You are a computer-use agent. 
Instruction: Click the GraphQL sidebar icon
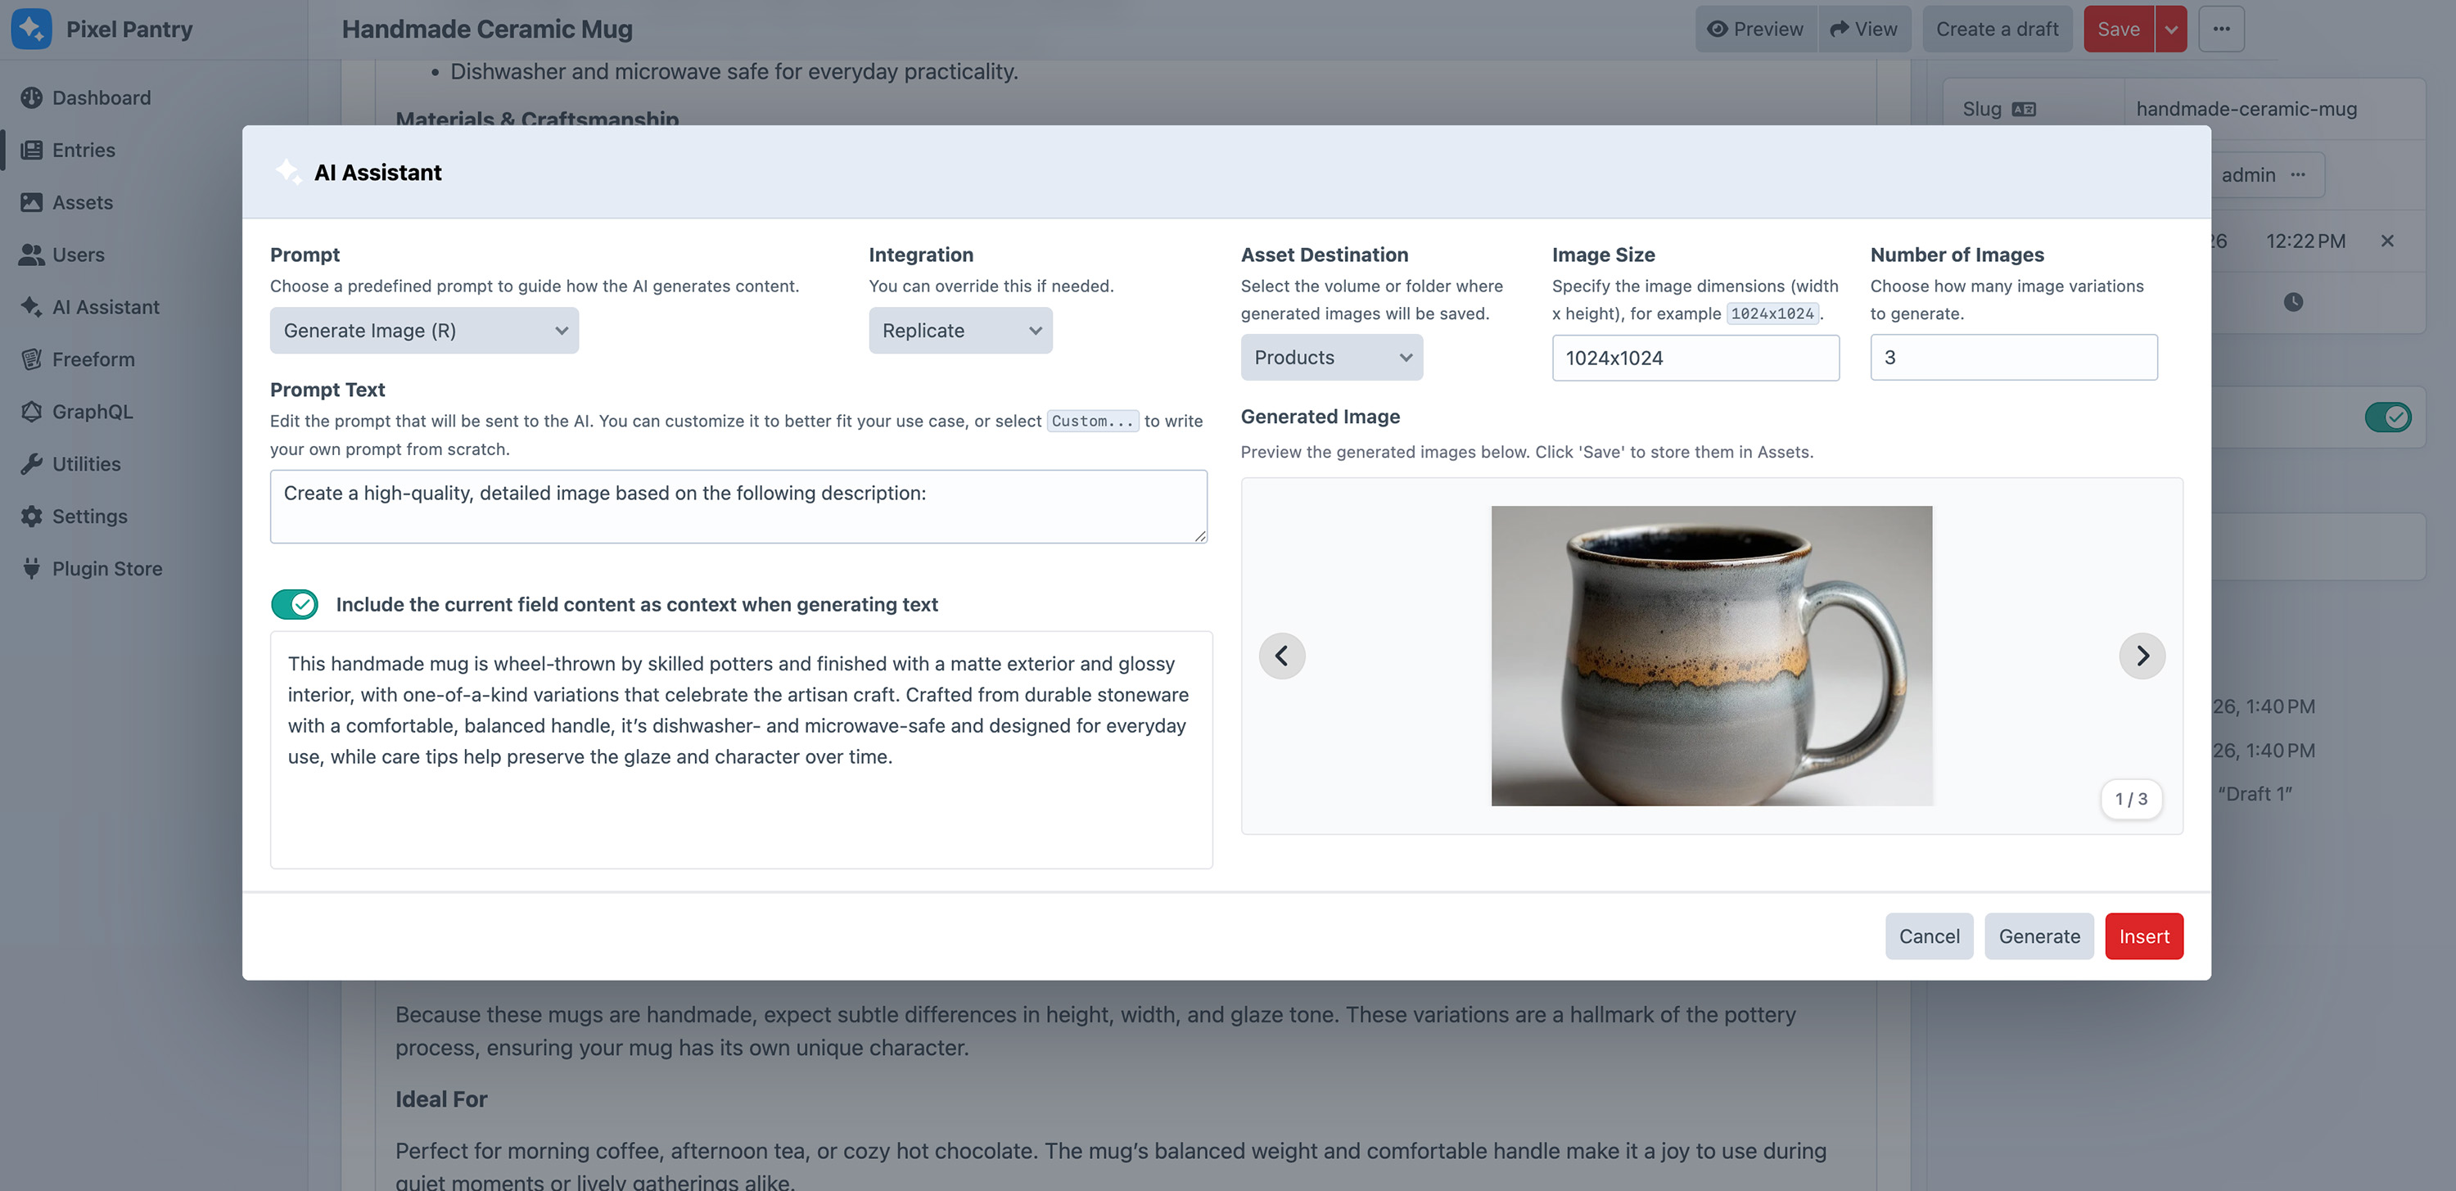click(31, 412)
